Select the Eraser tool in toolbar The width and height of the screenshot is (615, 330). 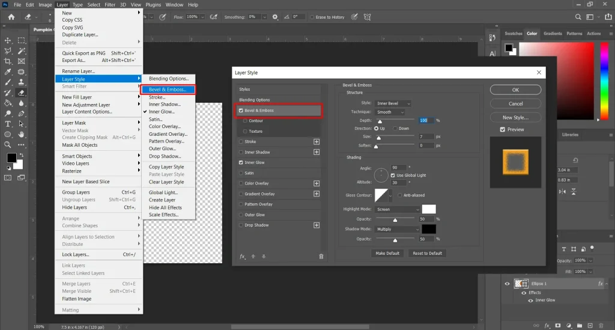coord(22,93)
